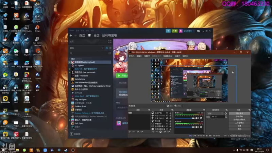Click Steam icon in Windows taskbar
The image size is (272, 153).
66,150
